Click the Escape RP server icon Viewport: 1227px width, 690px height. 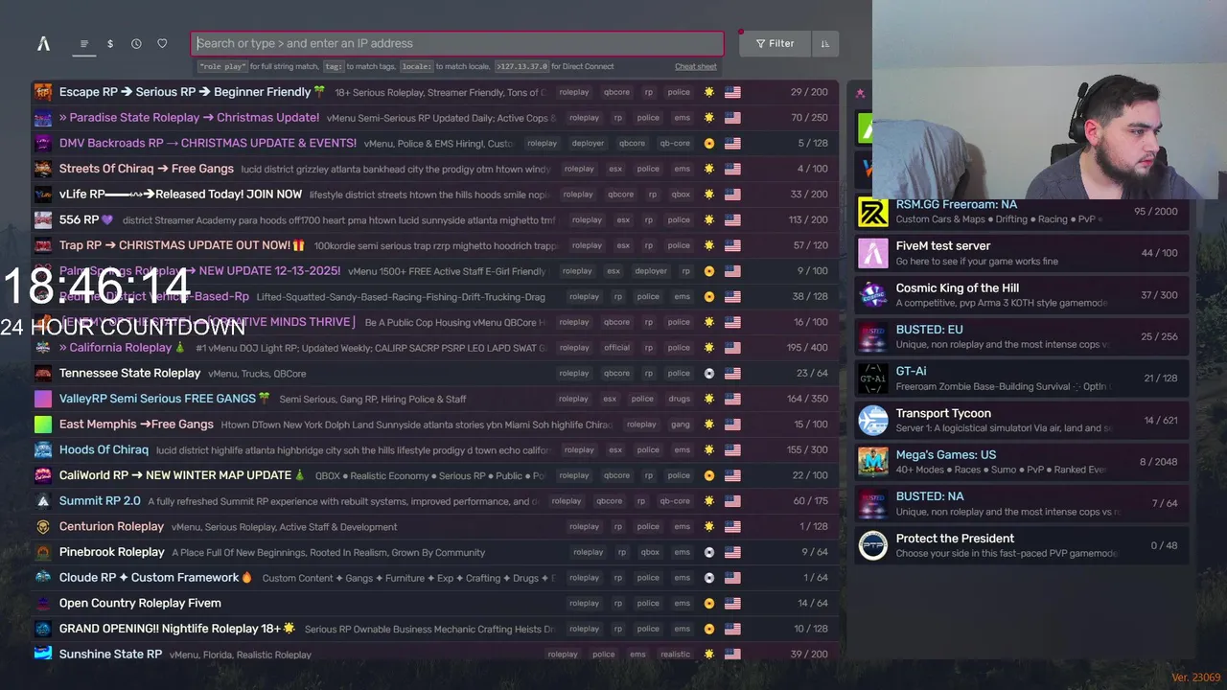point(43,92)
